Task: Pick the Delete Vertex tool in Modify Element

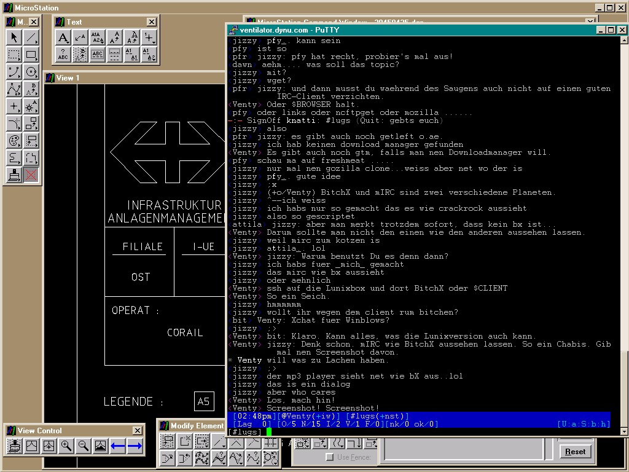Action: [x=219, y=458]
